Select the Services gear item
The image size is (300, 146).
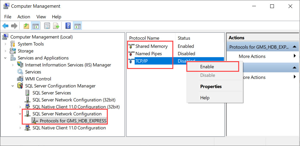33,72
